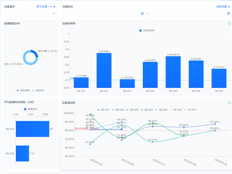
Task: Click the 87.50% data point on 2023/07/29
Action: coord(215,124)
